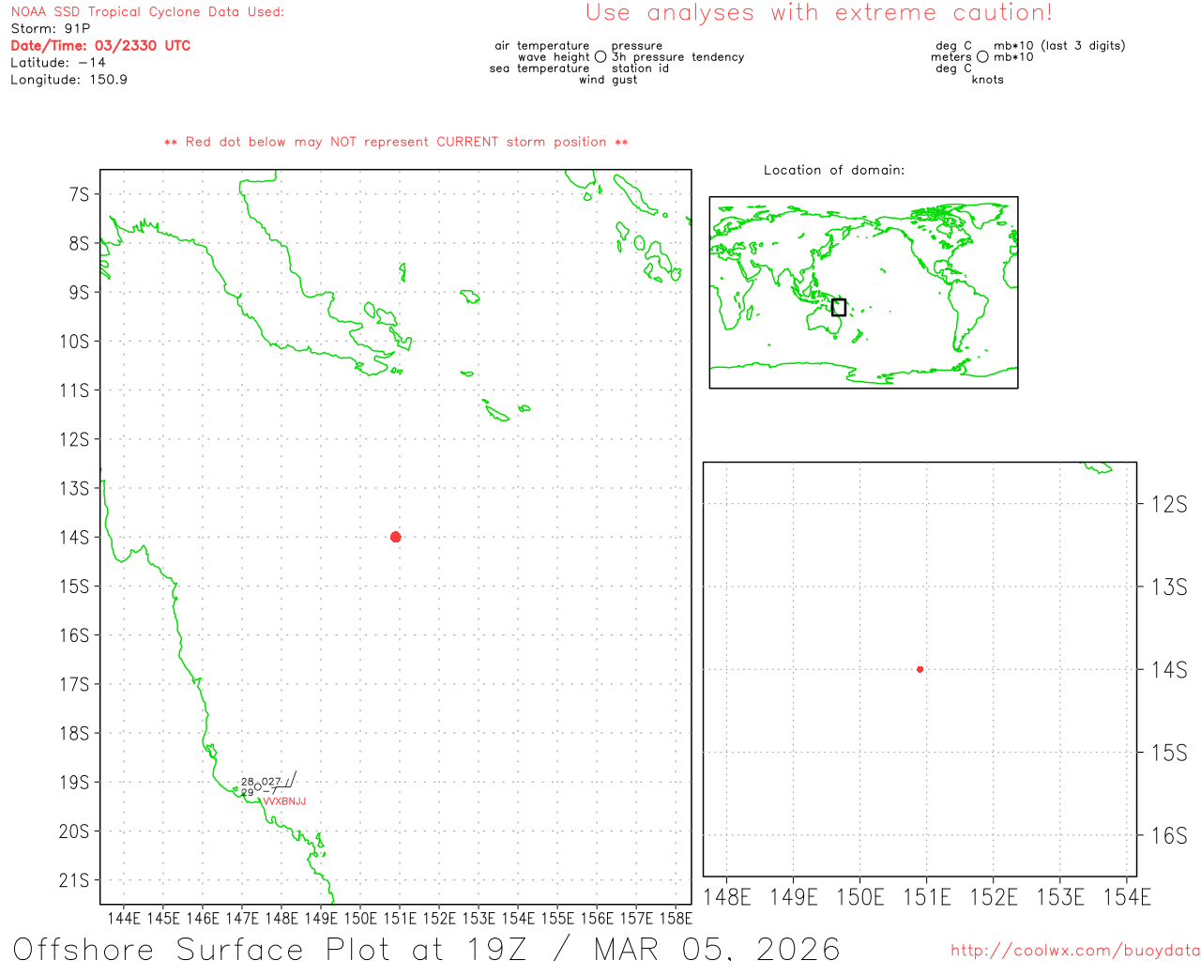The width and height of the screenshot is (1201, 961).
Task: Select the black domain box on world map
Action: (x=839, y=307)
